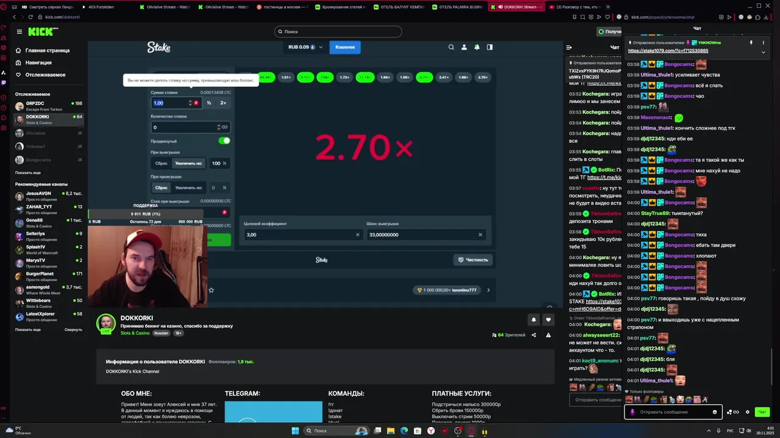780x438 pixels.
Task: Open popout chat settings gear
Action: (748, 412)
